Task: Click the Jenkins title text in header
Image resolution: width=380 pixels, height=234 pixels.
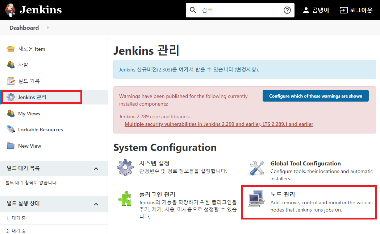Action: pos(41,10)
